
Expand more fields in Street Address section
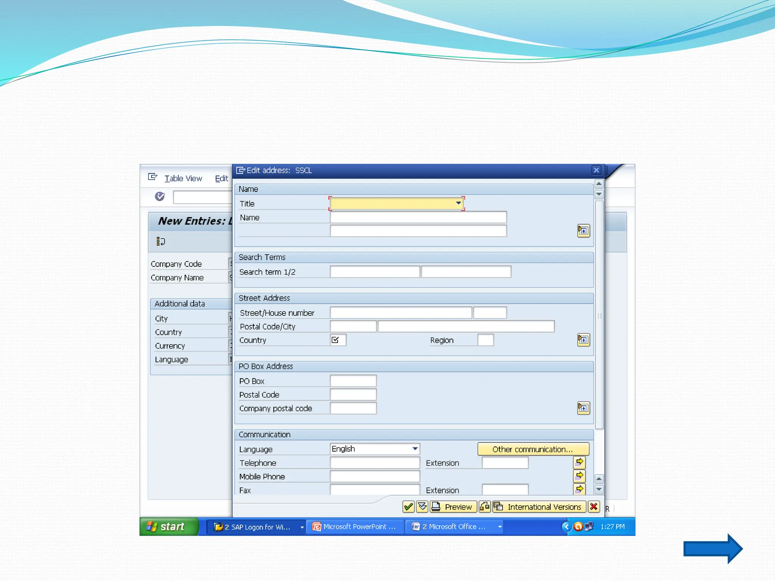(583, 340)
